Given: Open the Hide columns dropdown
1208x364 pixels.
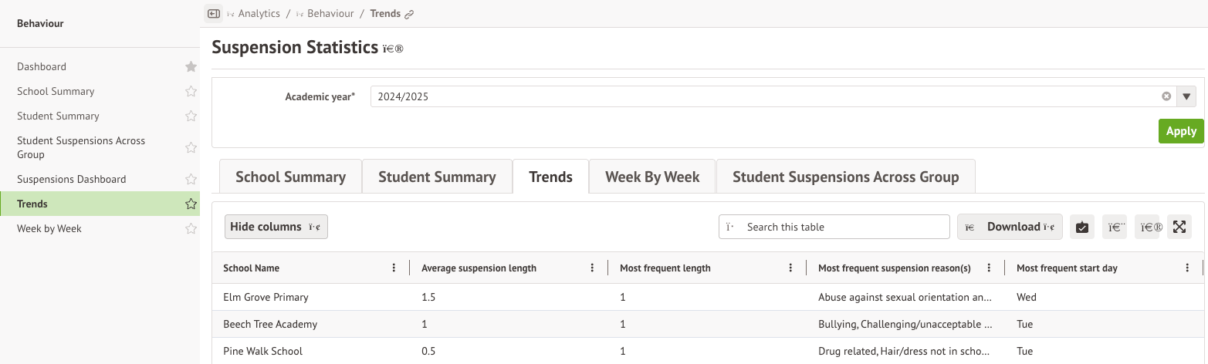Looking at the screenshot, I should [276, 227].
